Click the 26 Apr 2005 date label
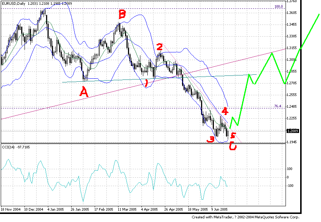This screenshot has height=222, width=321. click(174, 210)
